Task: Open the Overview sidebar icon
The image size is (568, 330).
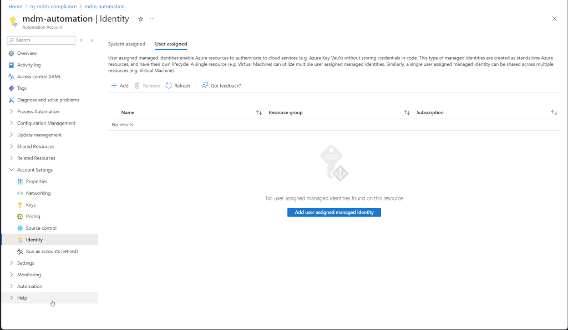Action: pyautogui.click(x=11, y=53)
